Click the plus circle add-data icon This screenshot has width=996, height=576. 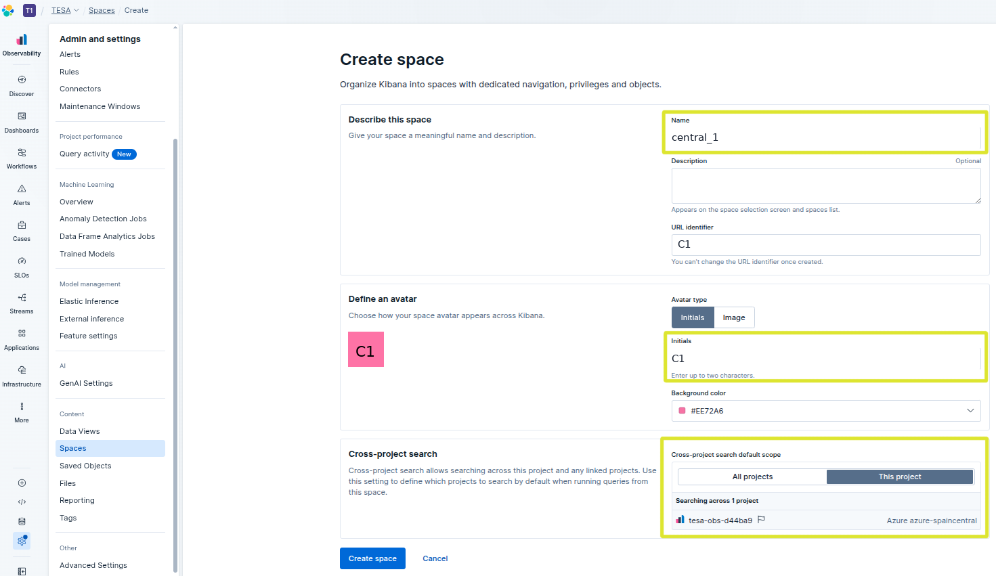click(x=22, y=483)
